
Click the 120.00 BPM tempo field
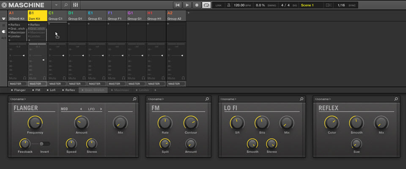pyautogui.click(x=242, y=5)
